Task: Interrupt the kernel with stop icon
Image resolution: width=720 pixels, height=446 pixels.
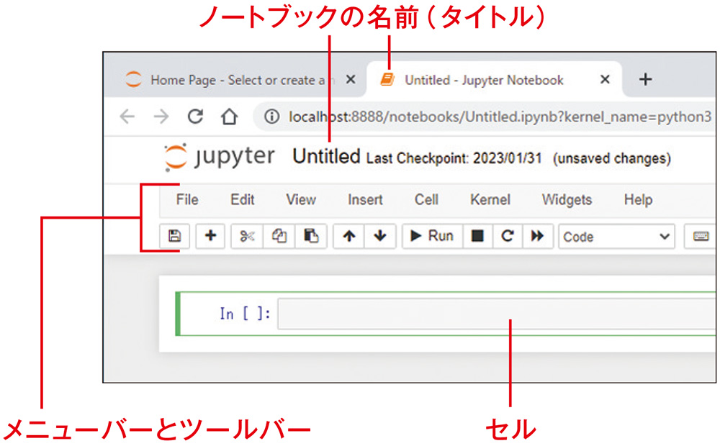Action: click(x=476, y=236)
